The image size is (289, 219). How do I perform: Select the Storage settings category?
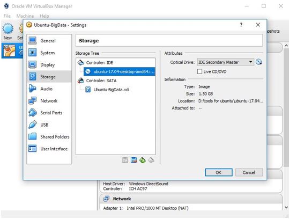(49, 77)
